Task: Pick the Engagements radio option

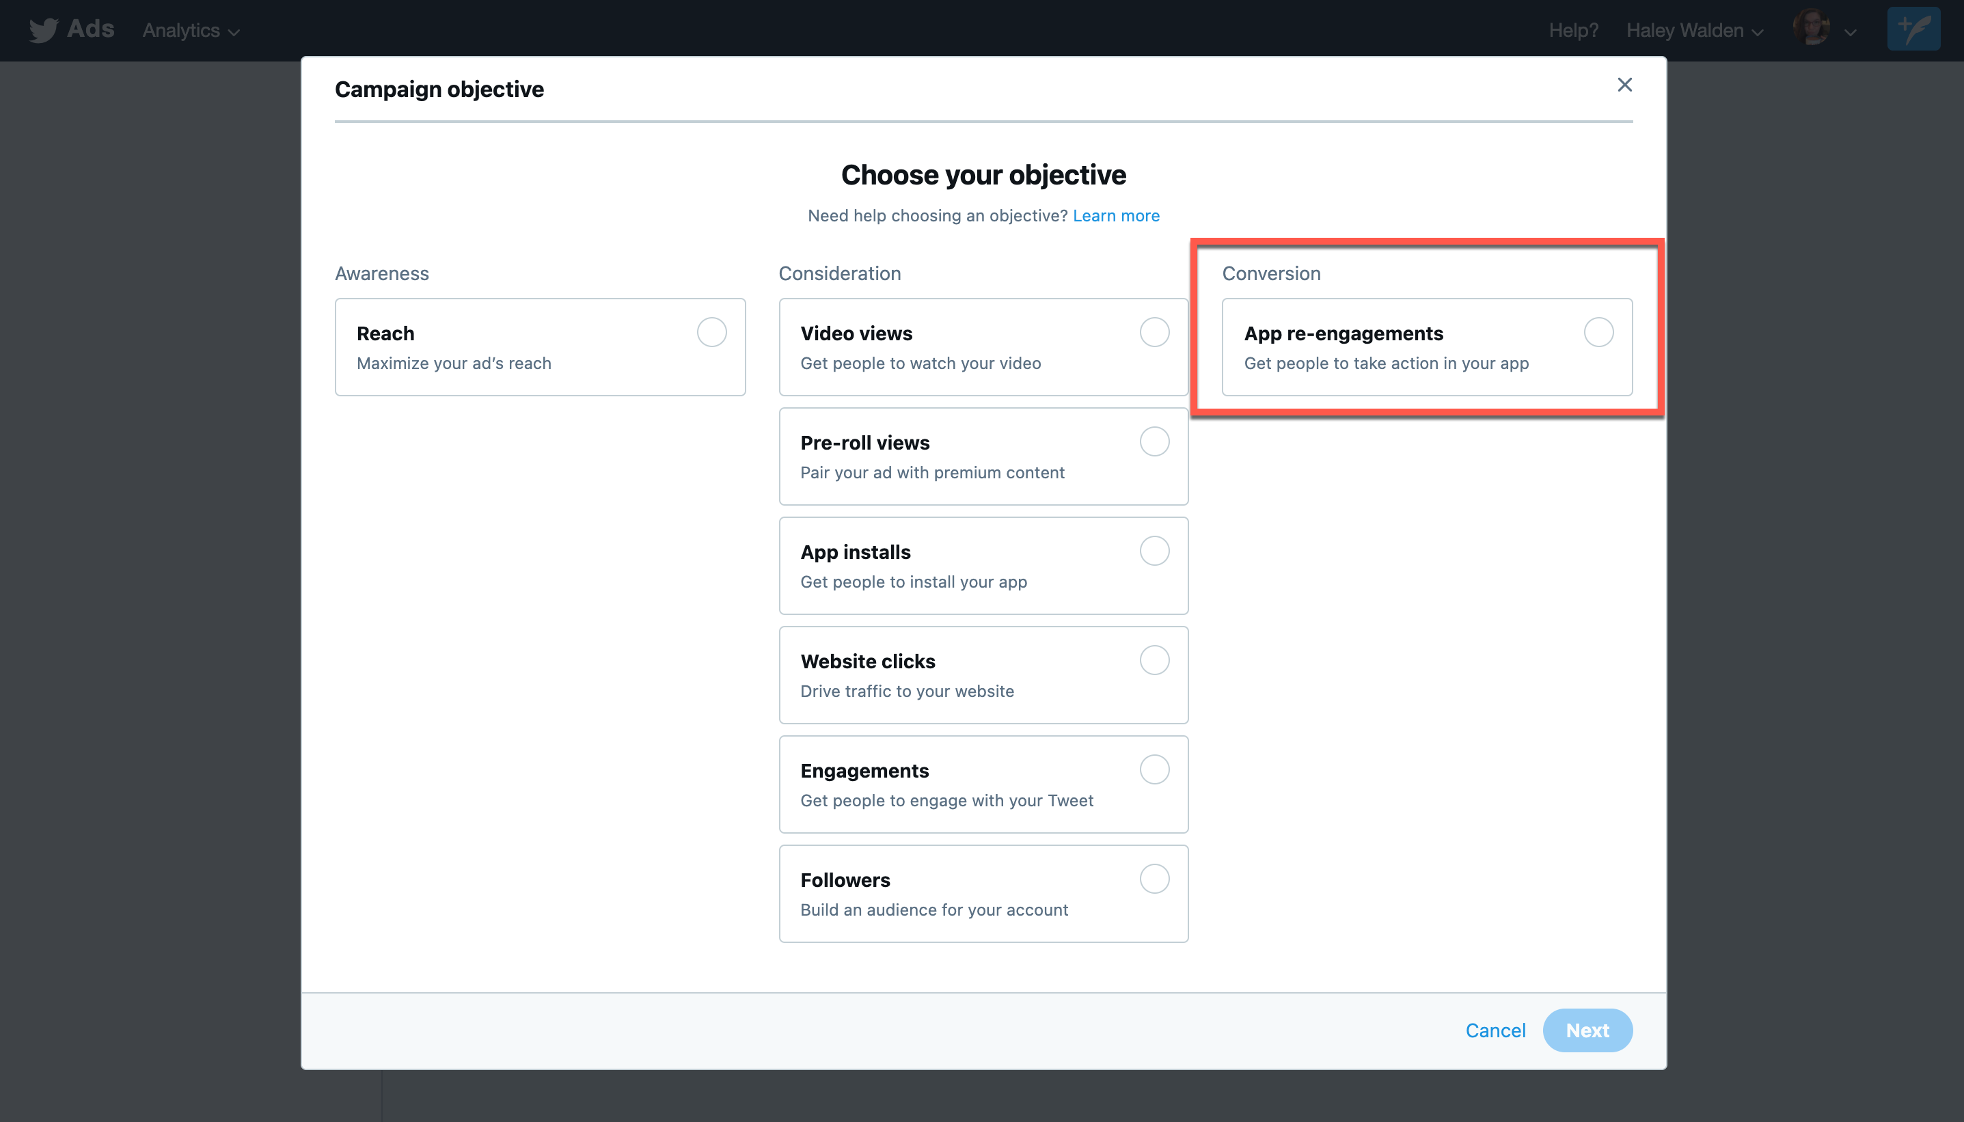Action: coord(1154,769)
